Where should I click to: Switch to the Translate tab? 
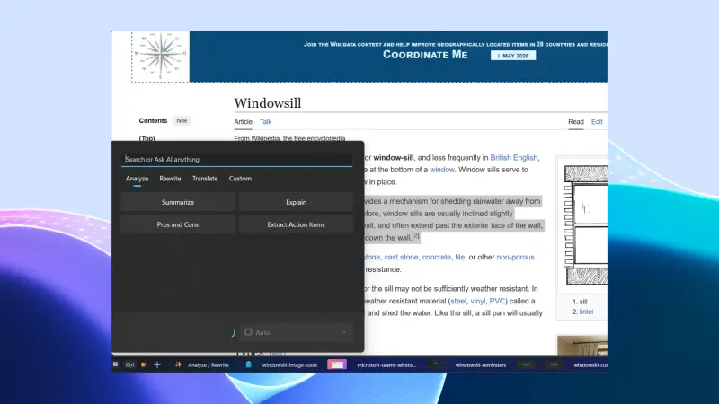[205, 179]
